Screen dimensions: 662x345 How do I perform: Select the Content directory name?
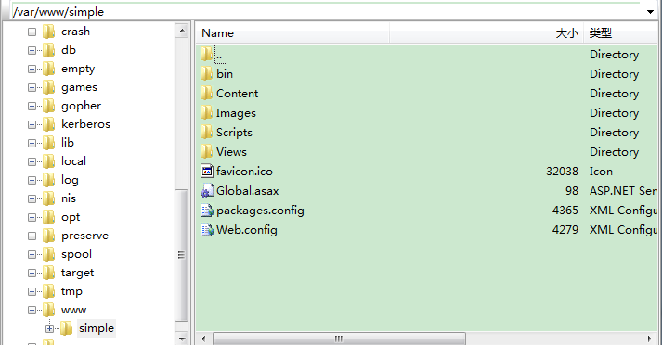coord(238,94)
